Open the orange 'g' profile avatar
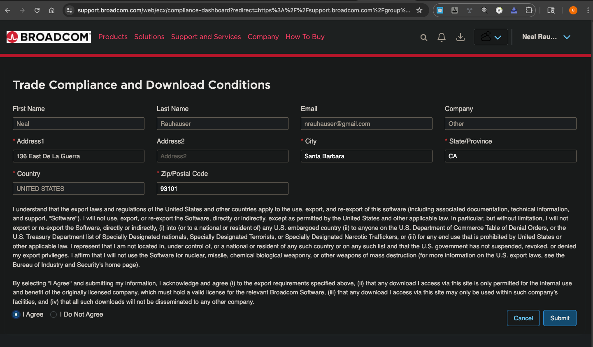The height and width of the screenshot is (347, 593). pos(573,10)
